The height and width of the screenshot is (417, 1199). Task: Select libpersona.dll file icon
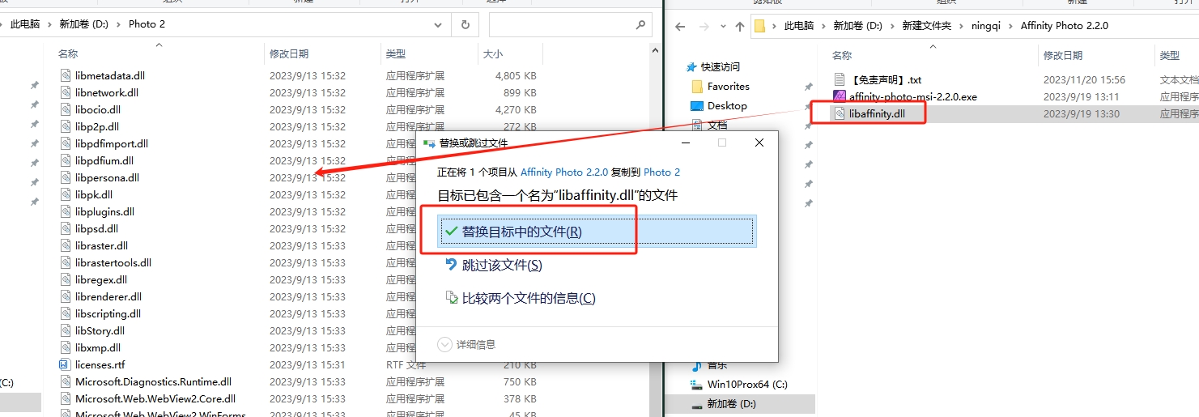click(x=66, y=177)
